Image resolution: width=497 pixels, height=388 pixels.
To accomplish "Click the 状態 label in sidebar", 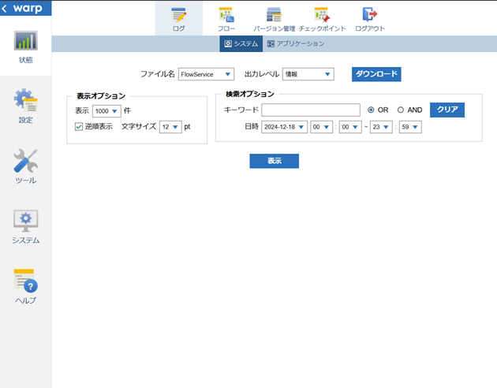I will (26, 60).
